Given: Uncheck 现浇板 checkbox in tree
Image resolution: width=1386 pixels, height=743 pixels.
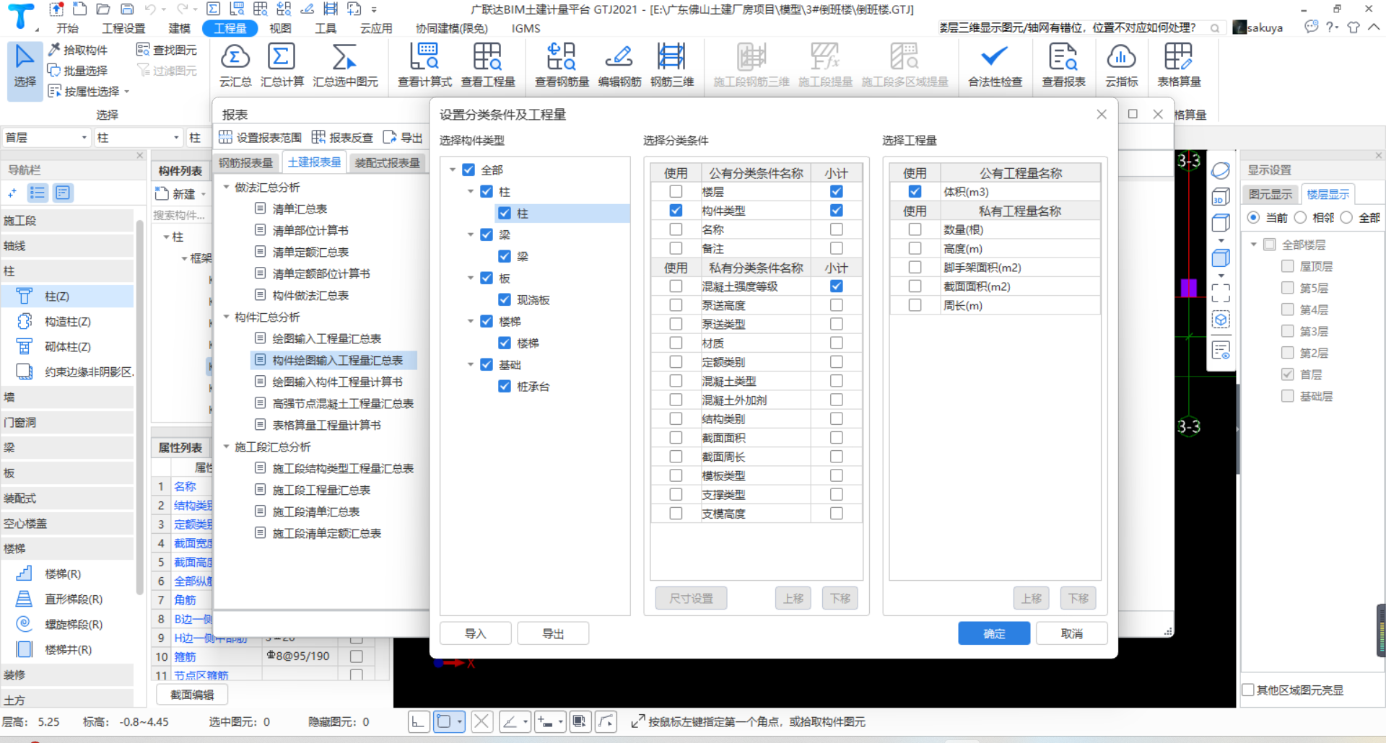Looking at the screenshot, I should coord(505,300).
